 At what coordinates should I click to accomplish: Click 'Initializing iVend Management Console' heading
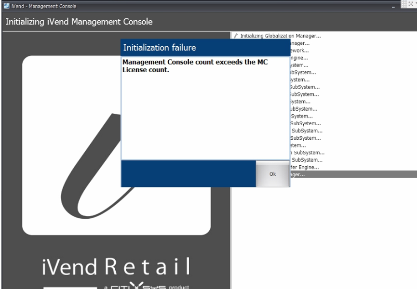point(79,22)
